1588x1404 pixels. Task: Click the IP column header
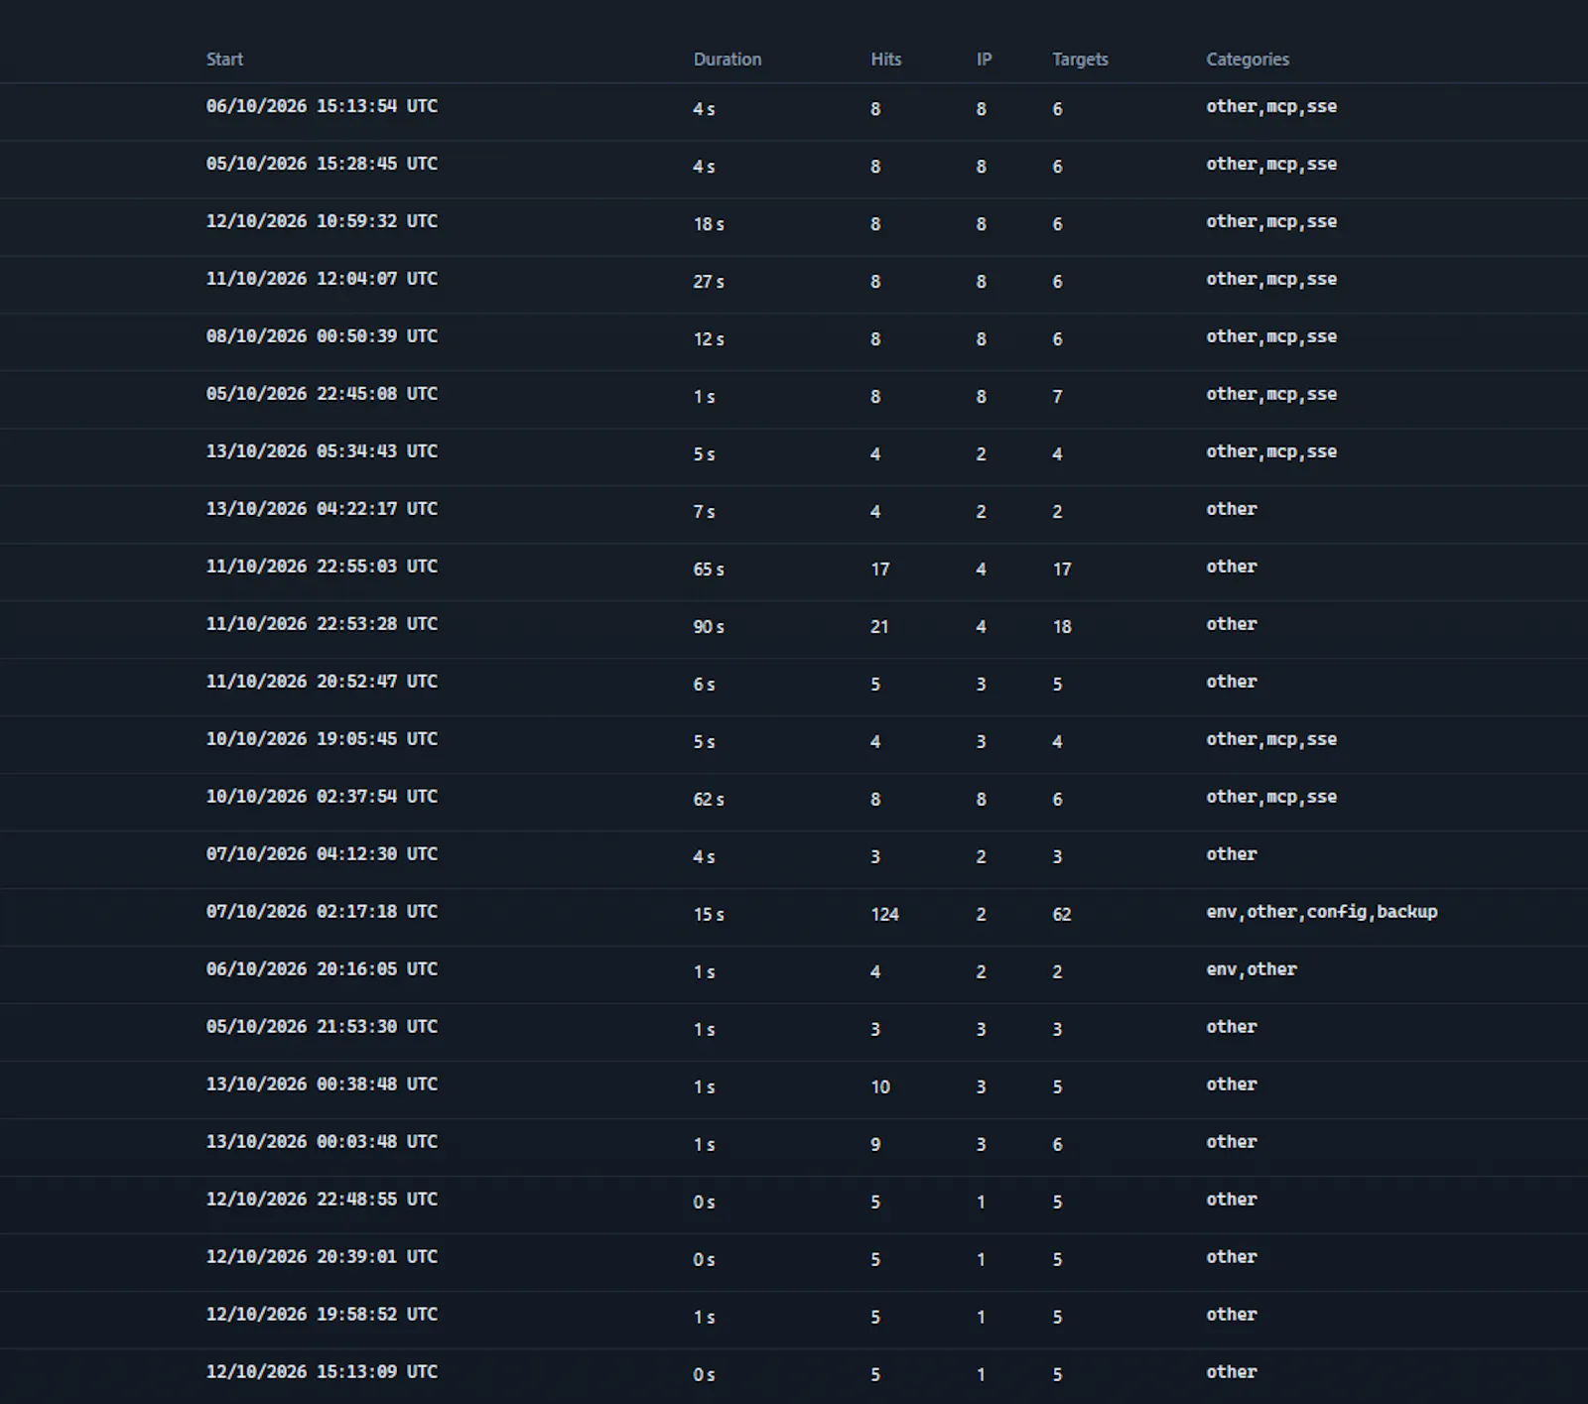[984, 60]
